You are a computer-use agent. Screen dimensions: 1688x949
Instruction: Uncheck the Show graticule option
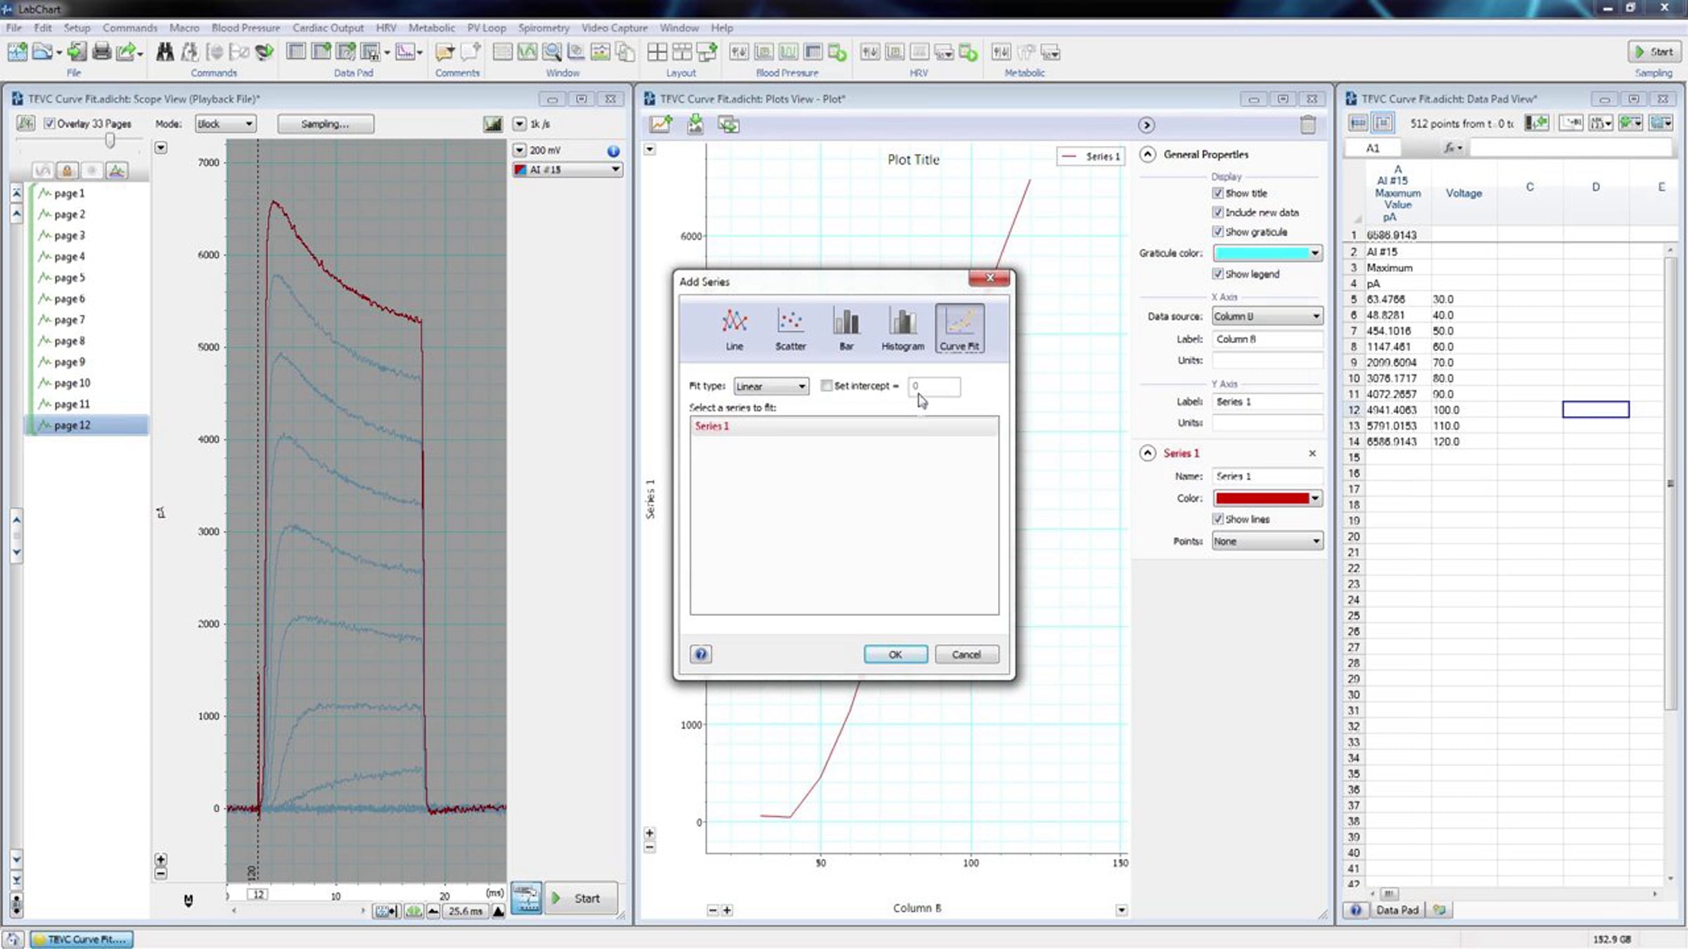[1217, 231]
